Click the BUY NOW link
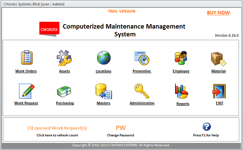Screen dimensions: 243x150 219,13
